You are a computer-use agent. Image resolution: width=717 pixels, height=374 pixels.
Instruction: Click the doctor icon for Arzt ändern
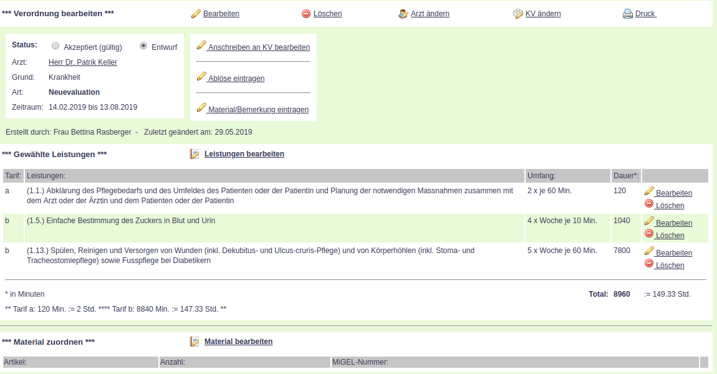click(403, 14)
